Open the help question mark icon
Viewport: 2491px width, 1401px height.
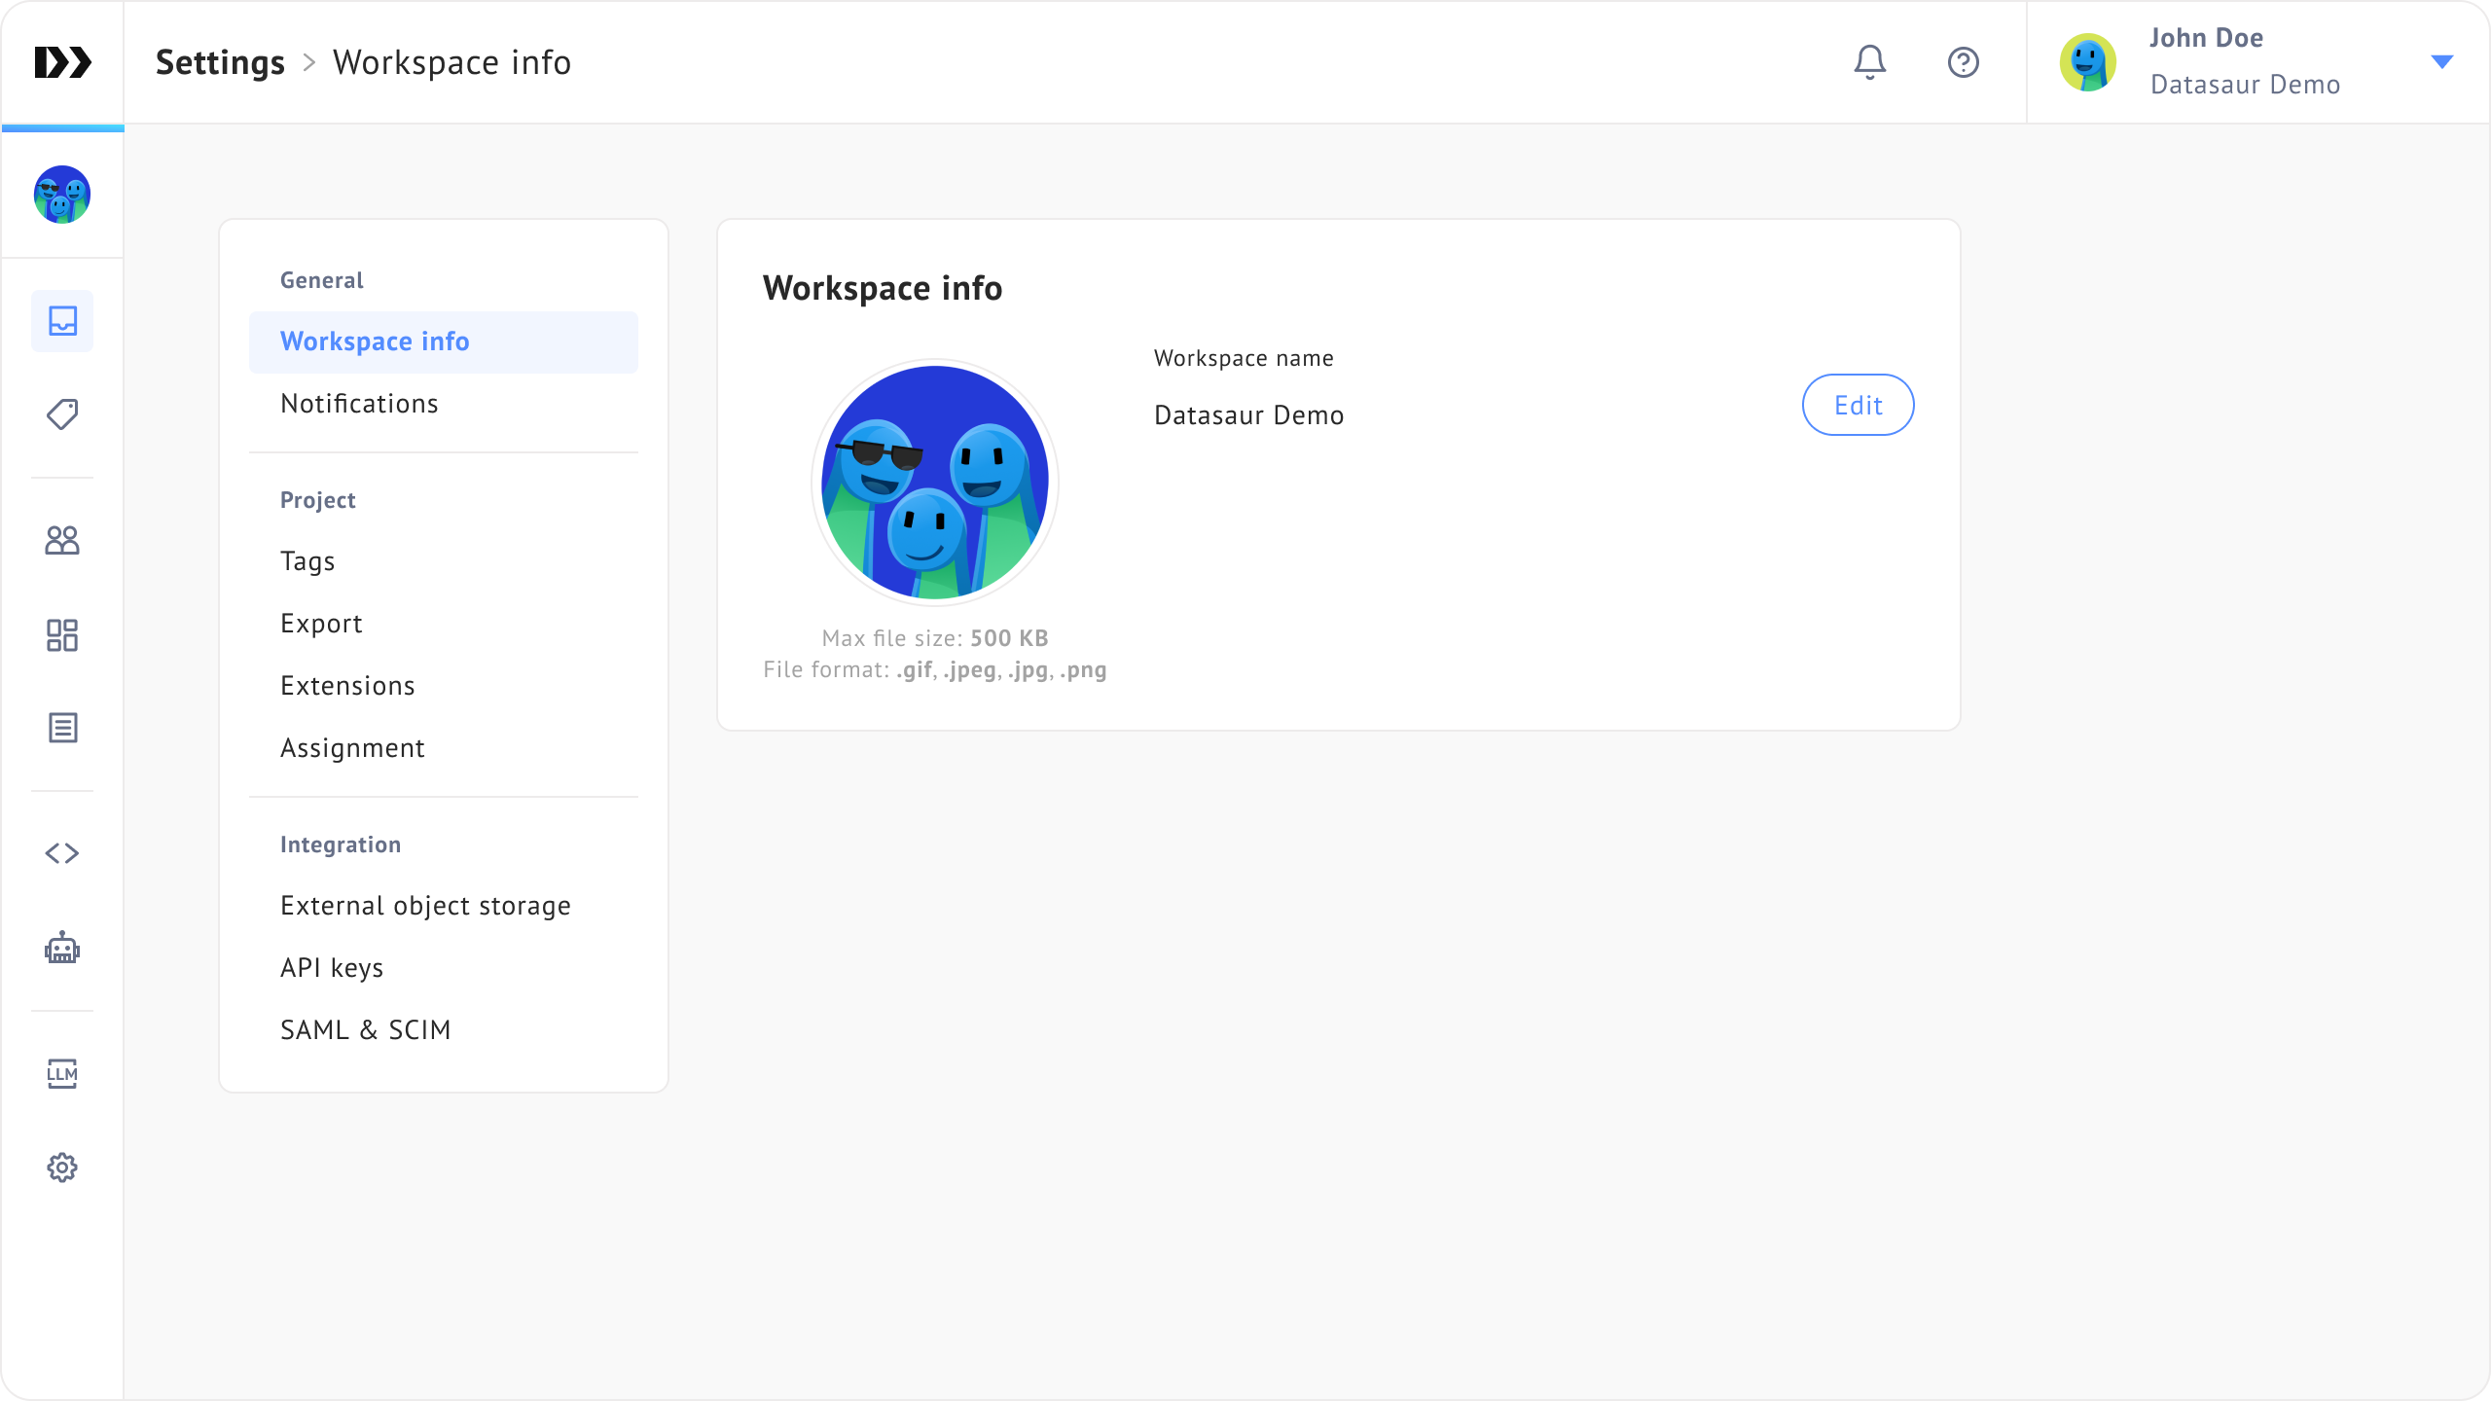click(1963, 62)
